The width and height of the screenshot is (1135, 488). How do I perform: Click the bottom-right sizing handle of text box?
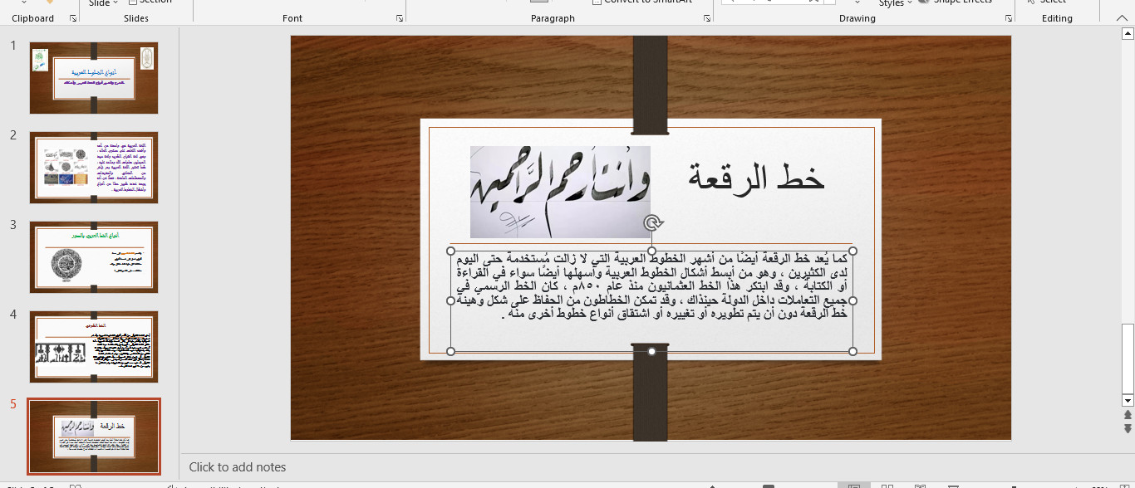(x=852, y=351)
